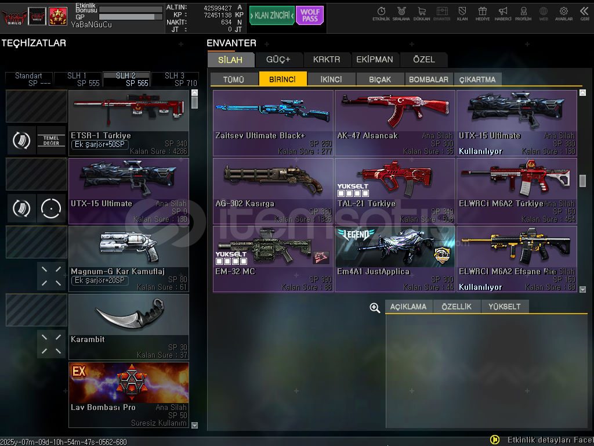Open the Klan shield icon
The image size is (594, 446).
point(462,13)
